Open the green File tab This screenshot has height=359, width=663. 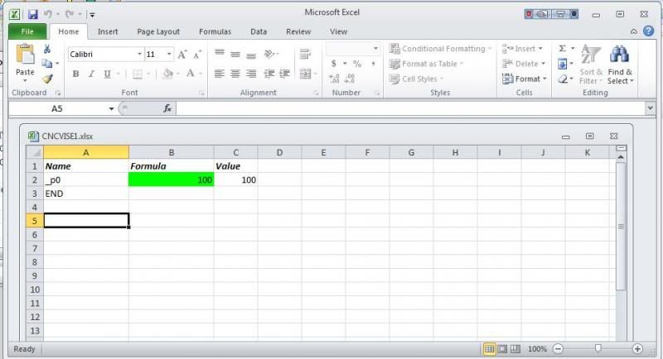27,31
